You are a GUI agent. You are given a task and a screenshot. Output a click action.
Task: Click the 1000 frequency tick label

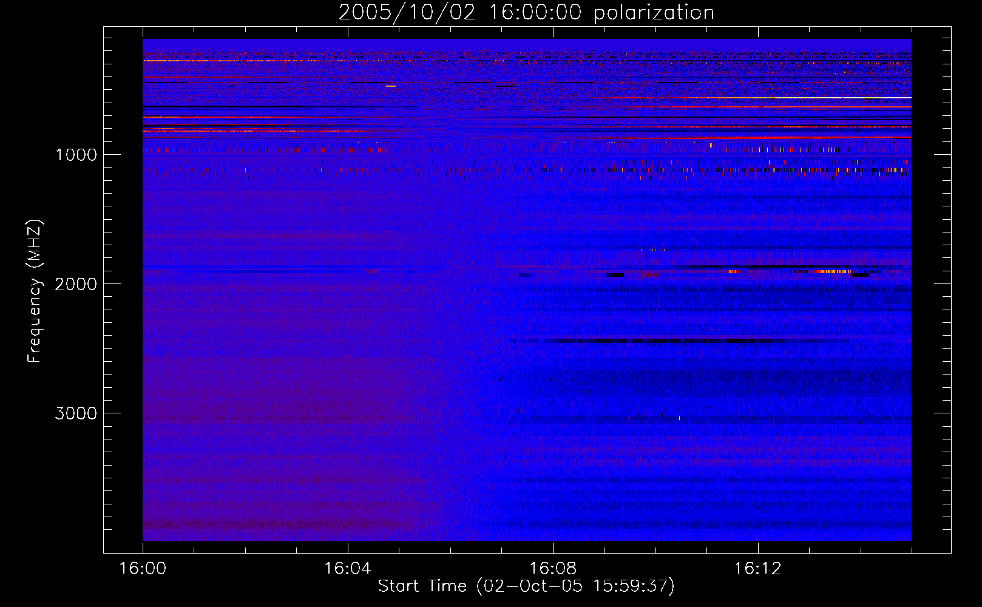pos(76,155)
